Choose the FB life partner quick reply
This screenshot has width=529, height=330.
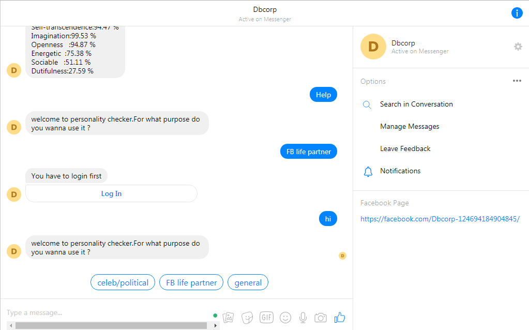pyautogui.click(x=192, y=282)
